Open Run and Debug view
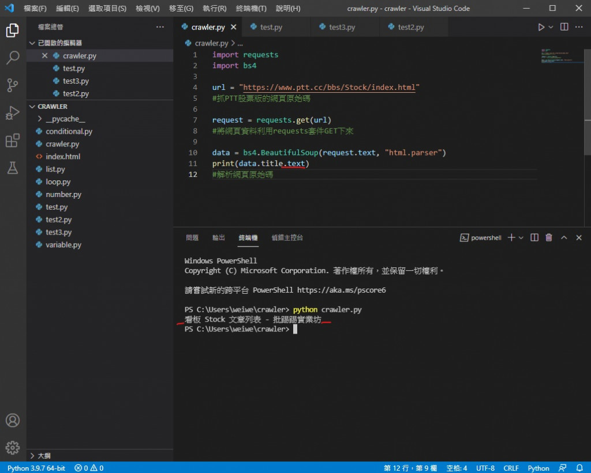This screenshot has height=473, width=591. (x=13, y=113)
